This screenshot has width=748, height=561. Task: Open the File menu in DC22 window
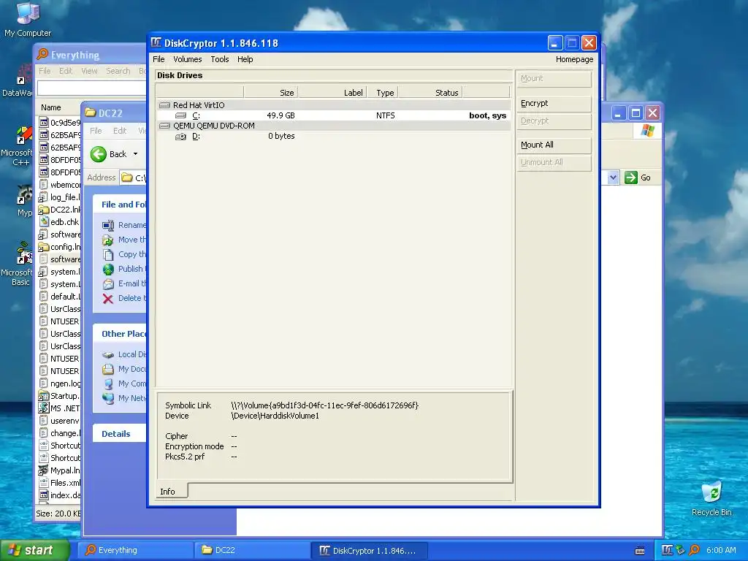tap(96, 131)
